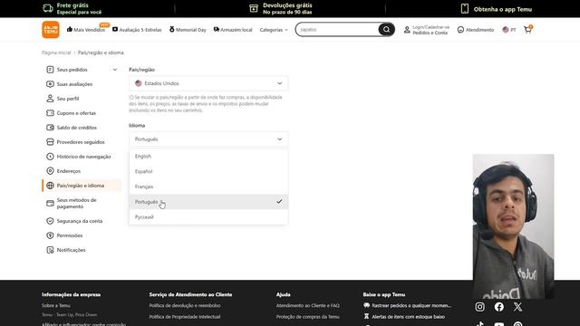Open Temu Instagram page
Image resolution: width=580 pixels, height=326 pixels.
coord(479,307)
